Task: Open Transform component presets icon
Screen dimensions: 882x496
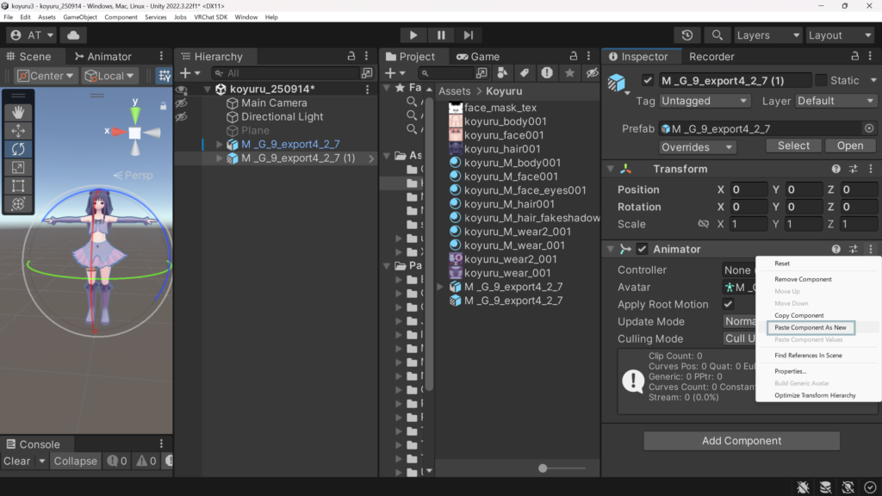Action: coord(854,169)
